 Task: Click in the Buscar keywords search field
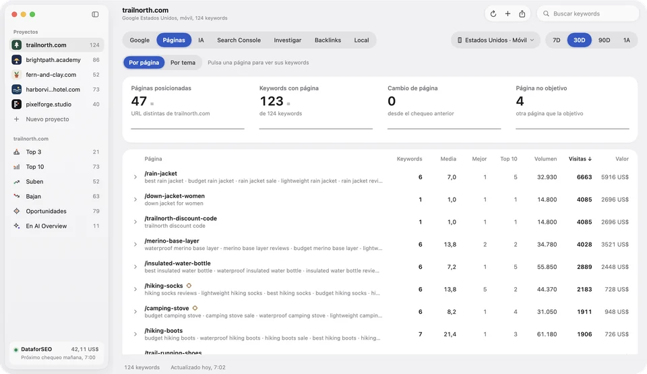click(x=588, y=13)
